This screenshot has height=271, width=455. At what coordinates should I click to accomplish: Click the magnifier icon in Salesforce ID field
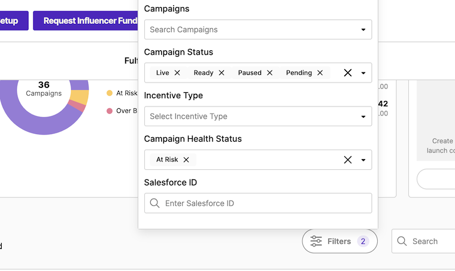coord(155,203)
